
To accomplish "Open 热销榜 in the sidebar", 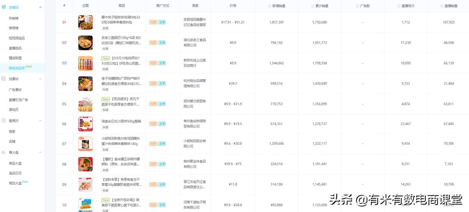I will click(x=14, y=18).
